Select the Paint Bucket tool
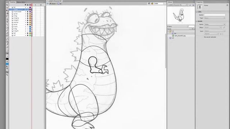 coord(7,42)
